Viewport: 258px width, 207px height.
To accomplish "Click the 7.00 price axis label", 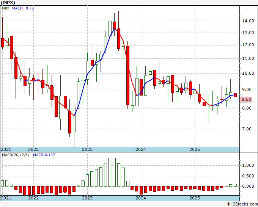I will [247, 129].
